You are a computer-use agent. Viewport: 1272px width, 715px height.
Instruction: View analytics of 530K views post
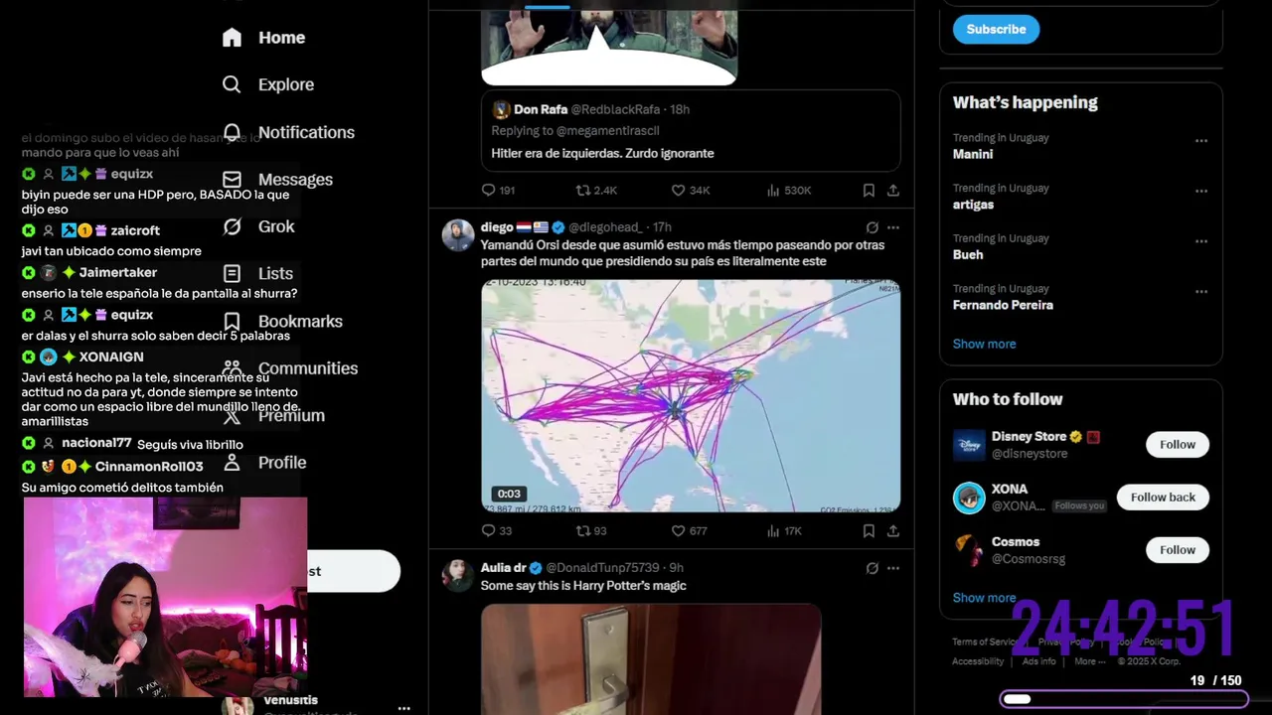773,190
